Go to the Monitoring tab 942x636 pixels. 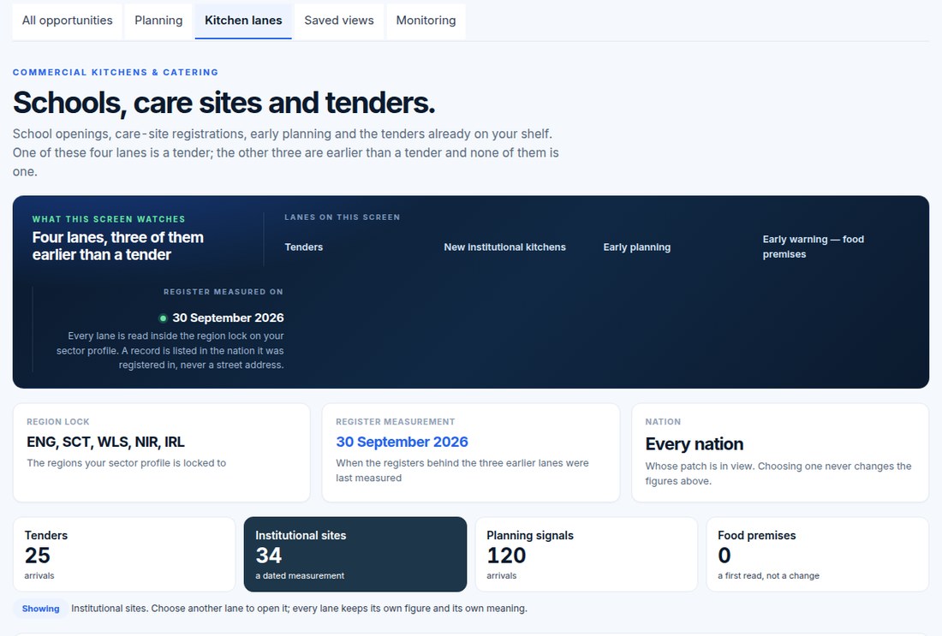tap(426, 21)
